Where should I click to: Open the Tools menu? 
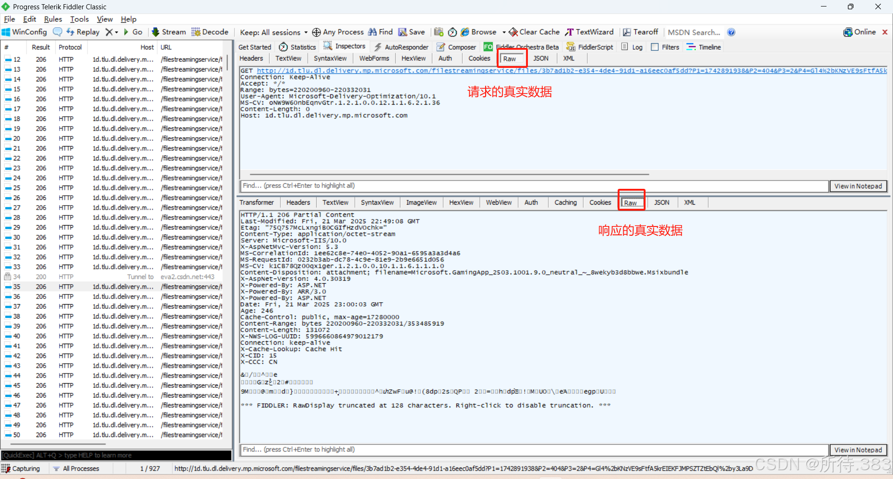click(80, 19)
